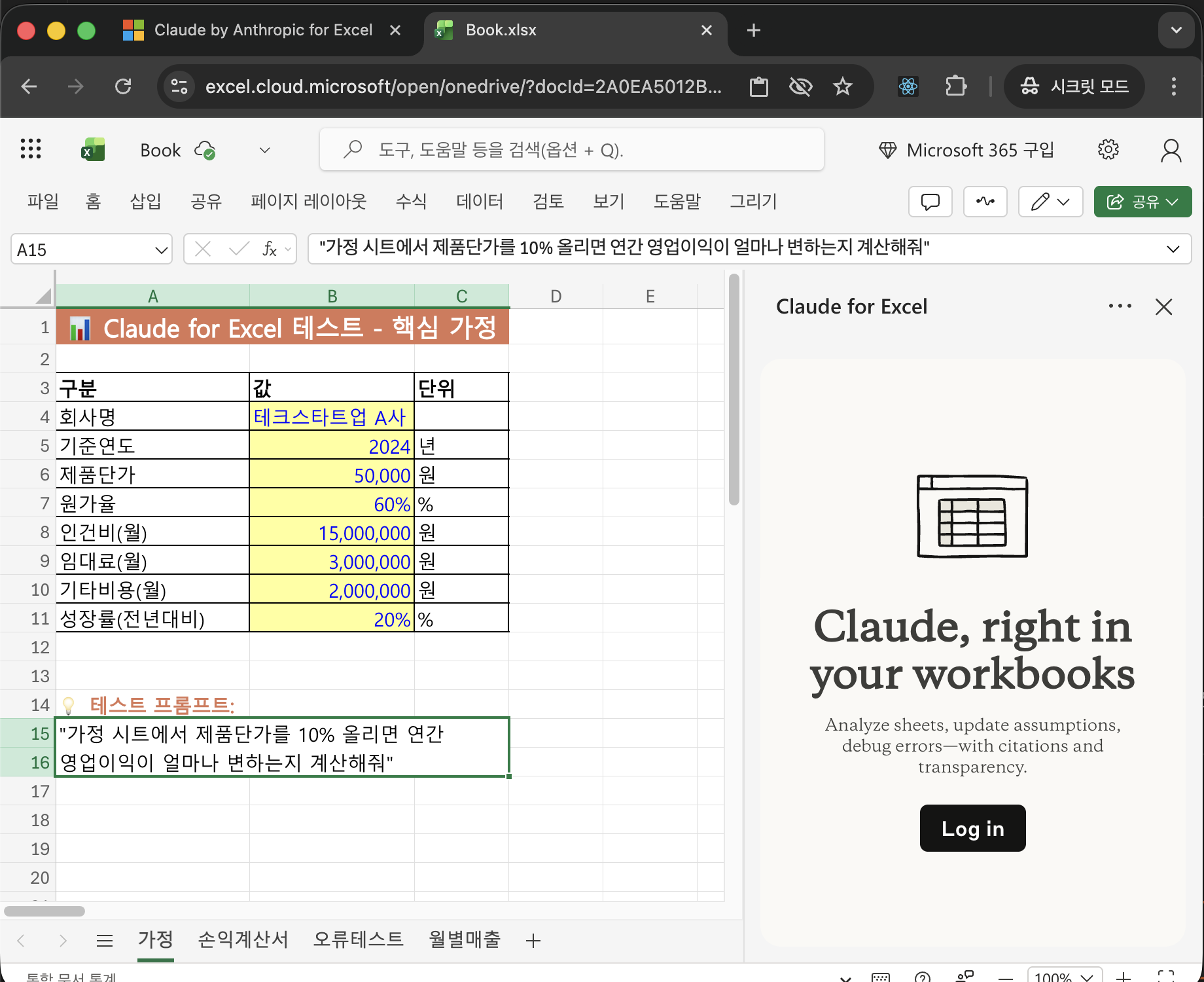The width and height of the screenshot is (1204, 982).
Task: Select column D header
Action: [x=556, y=296]
